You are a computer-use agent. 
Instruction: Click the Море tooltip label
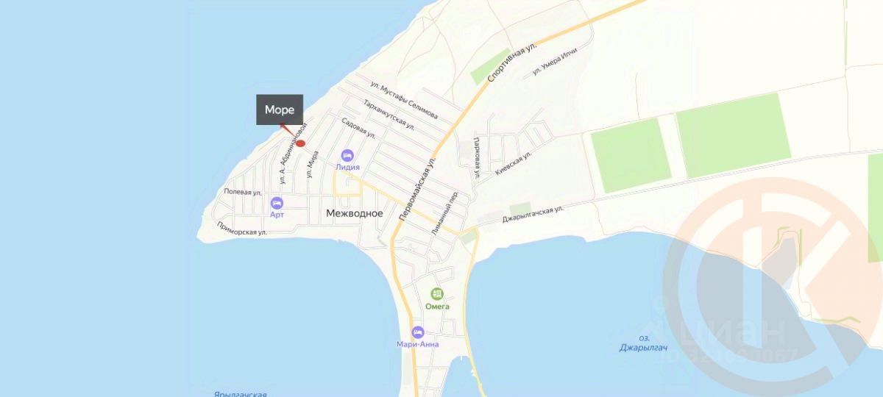point(280,110)
